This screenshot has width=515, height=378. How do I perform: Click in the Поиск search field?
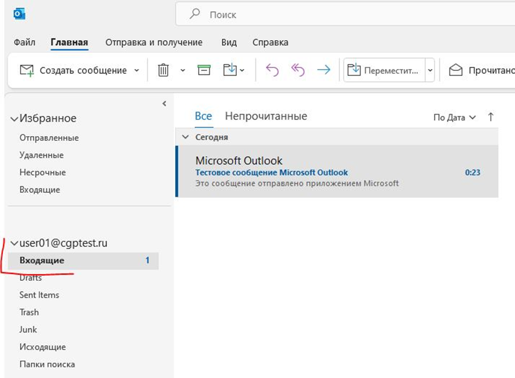pyautogui.click(x=344, y=15)
